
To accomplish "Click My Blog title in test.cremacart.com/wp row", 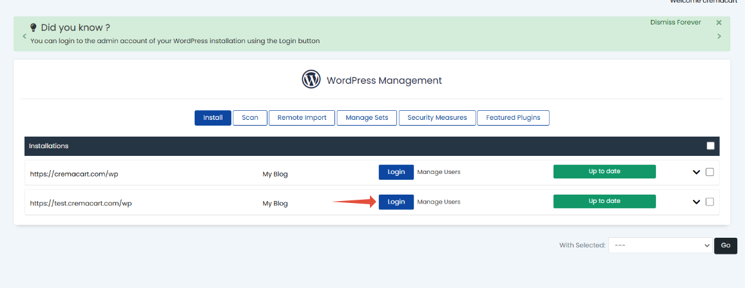I will [x=275, y=204].
